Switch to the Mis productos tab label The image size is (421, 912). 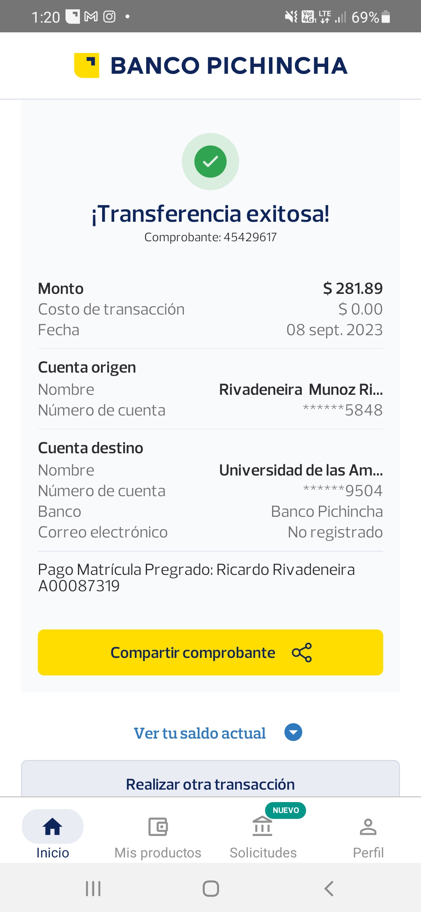[158, 853]
